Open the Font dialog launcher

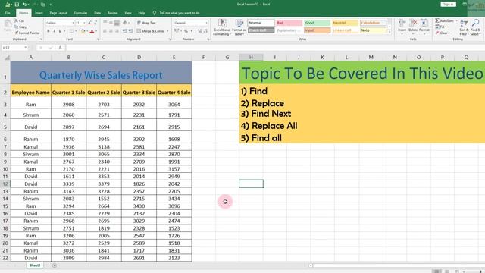98,39
